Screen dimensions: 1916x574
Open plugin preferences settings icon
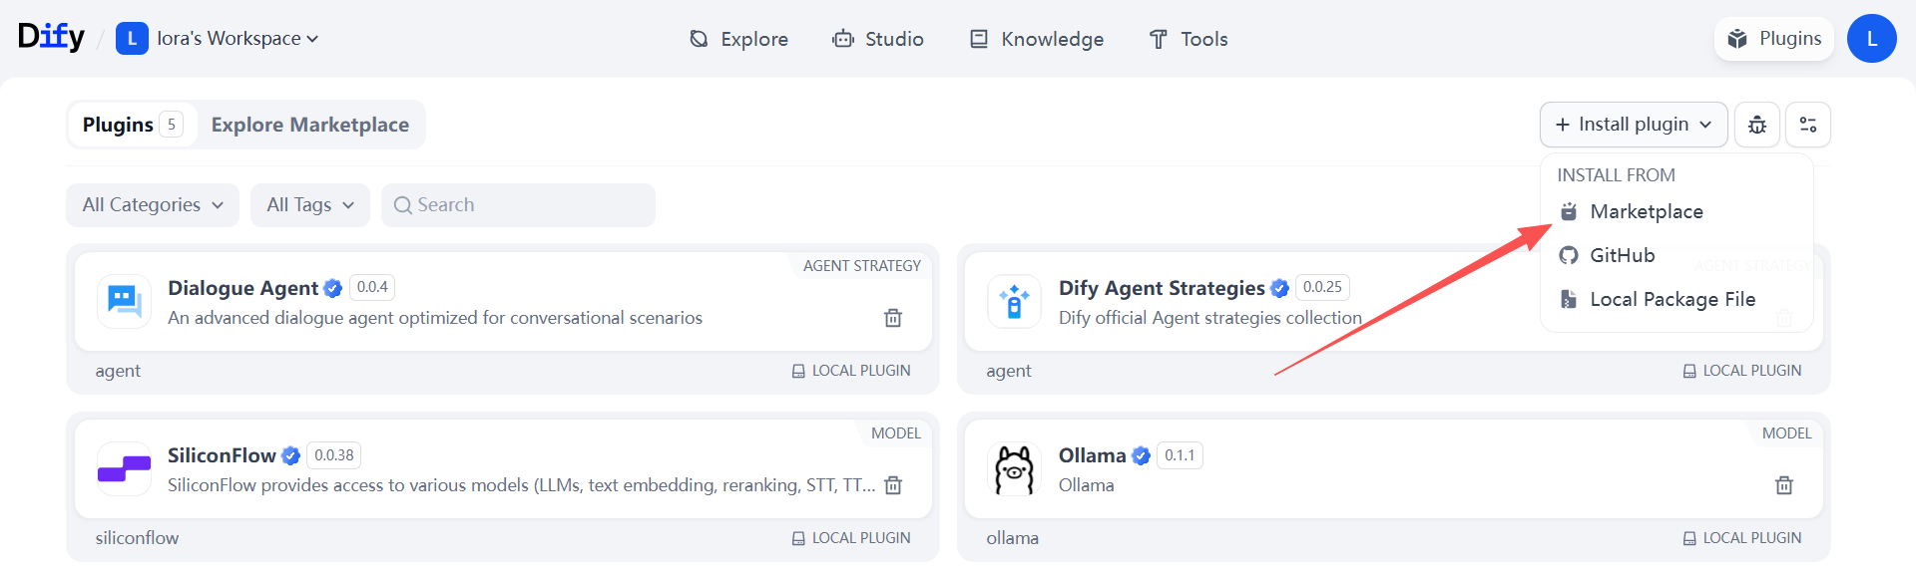point(1808,125)
